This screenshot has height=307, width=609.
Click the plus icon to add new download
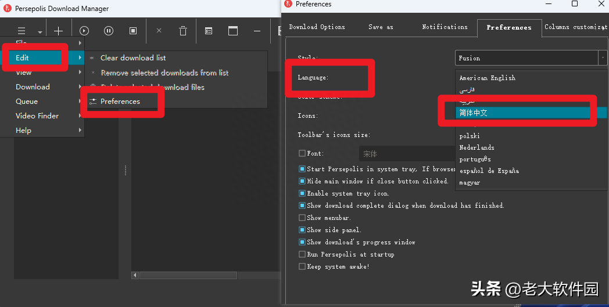point(58,31)
